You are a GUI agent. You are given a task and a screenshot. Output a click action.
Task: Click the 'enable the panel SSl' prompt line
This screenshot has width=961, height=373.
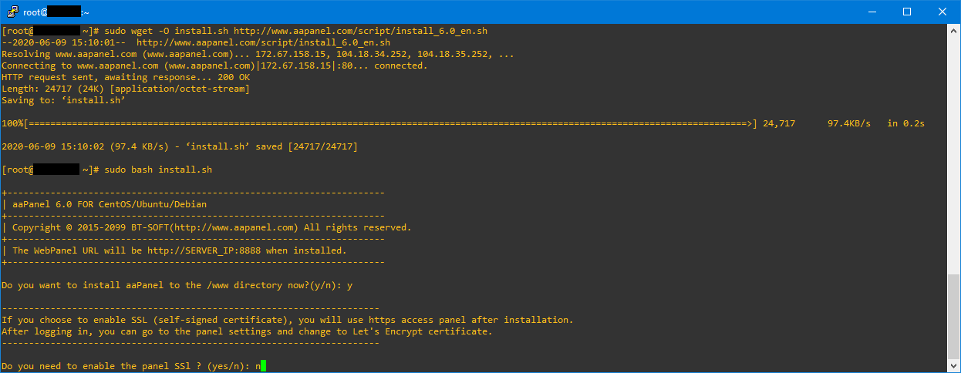coord(128,366)
